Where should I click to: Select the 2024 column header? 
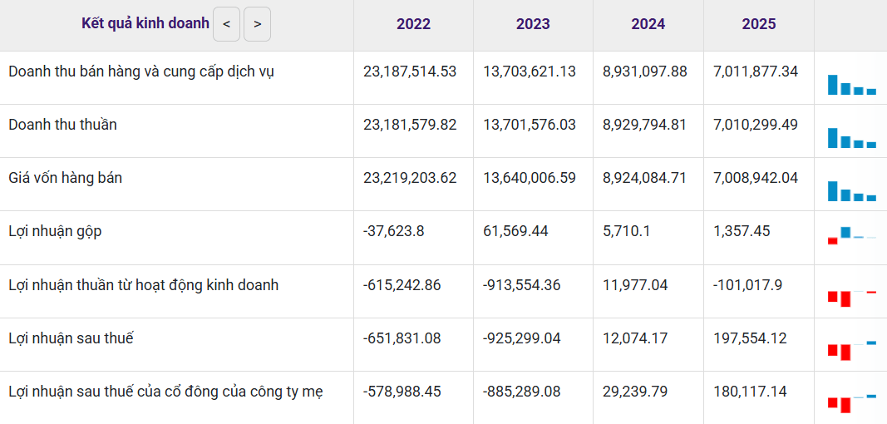[x=648, y=24]
